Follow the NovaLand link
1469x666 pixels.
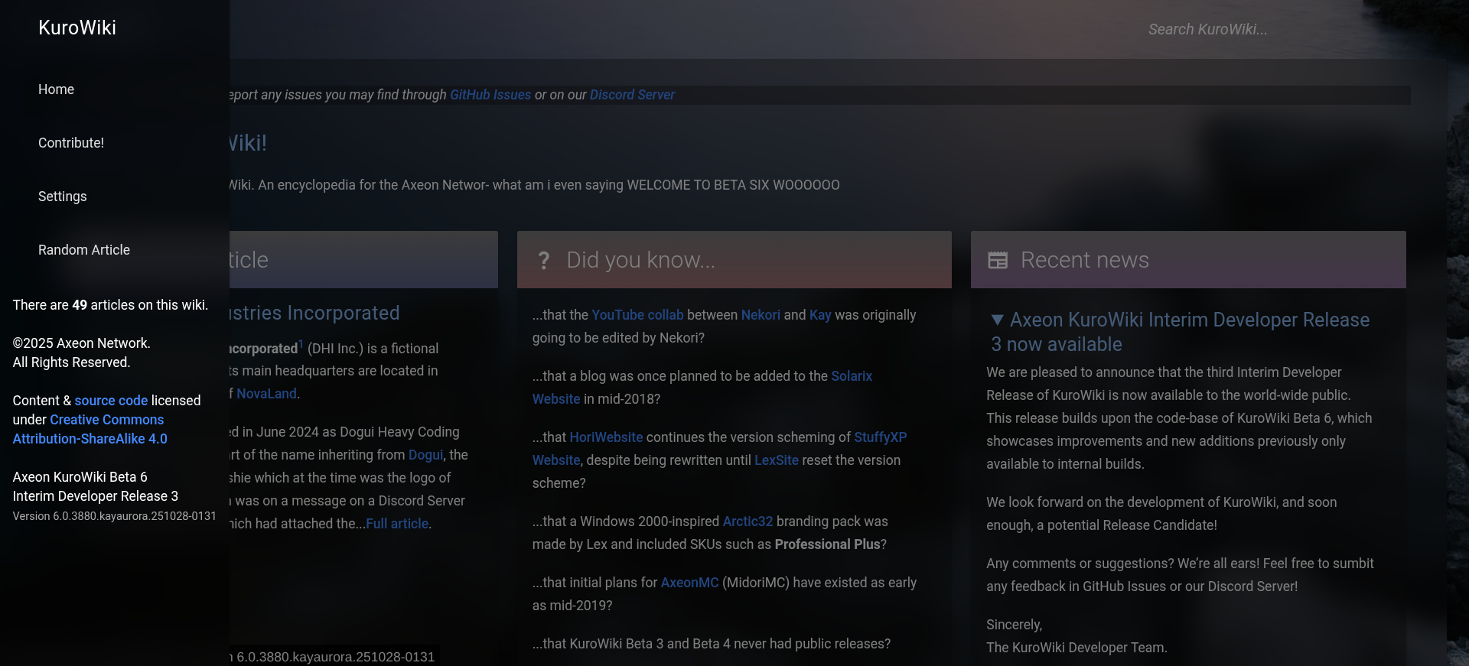tap(266, 394)
